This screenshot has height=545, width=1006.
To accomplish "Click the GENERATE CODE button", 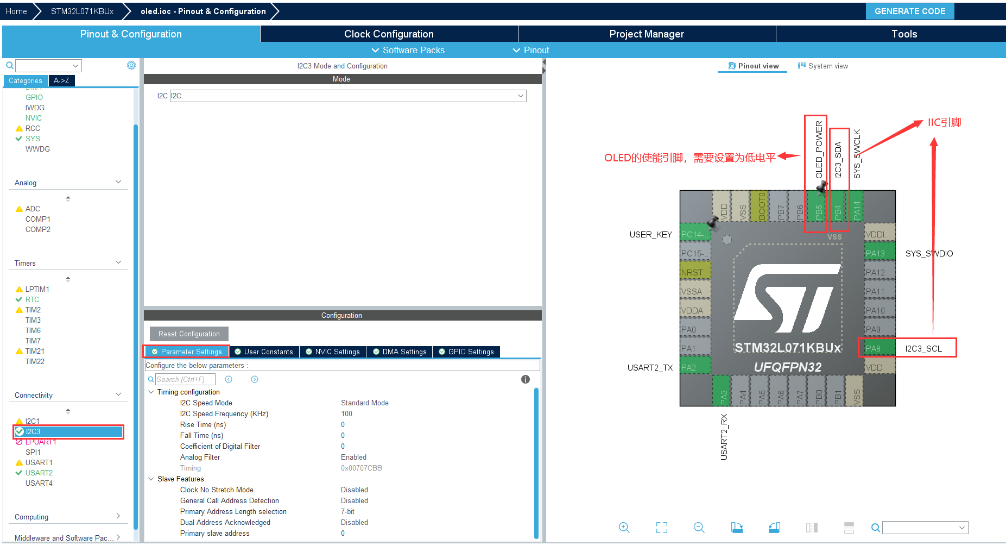I will pos(910,11).
